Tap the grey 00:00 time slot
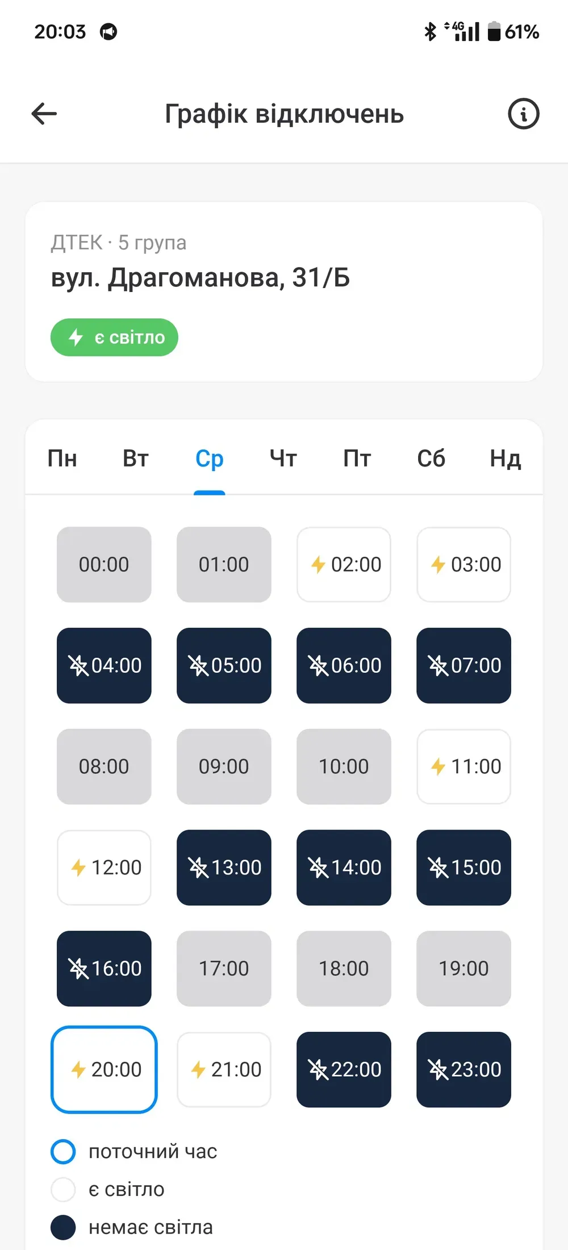The width and height of the screenshot is (568, 1250). pyautogui.click(x=104, y=564)
